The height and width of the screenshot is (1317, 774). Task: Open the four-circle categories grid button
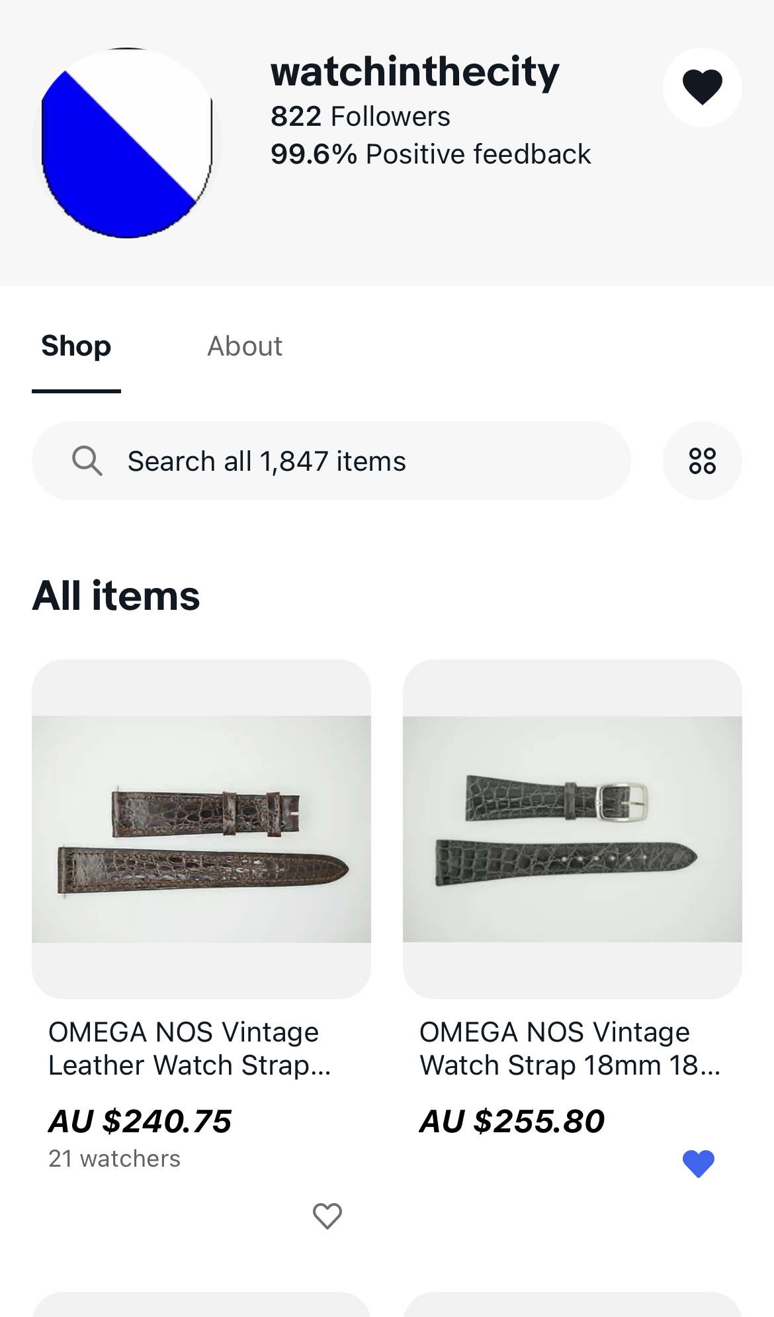(x=702, y=461)
